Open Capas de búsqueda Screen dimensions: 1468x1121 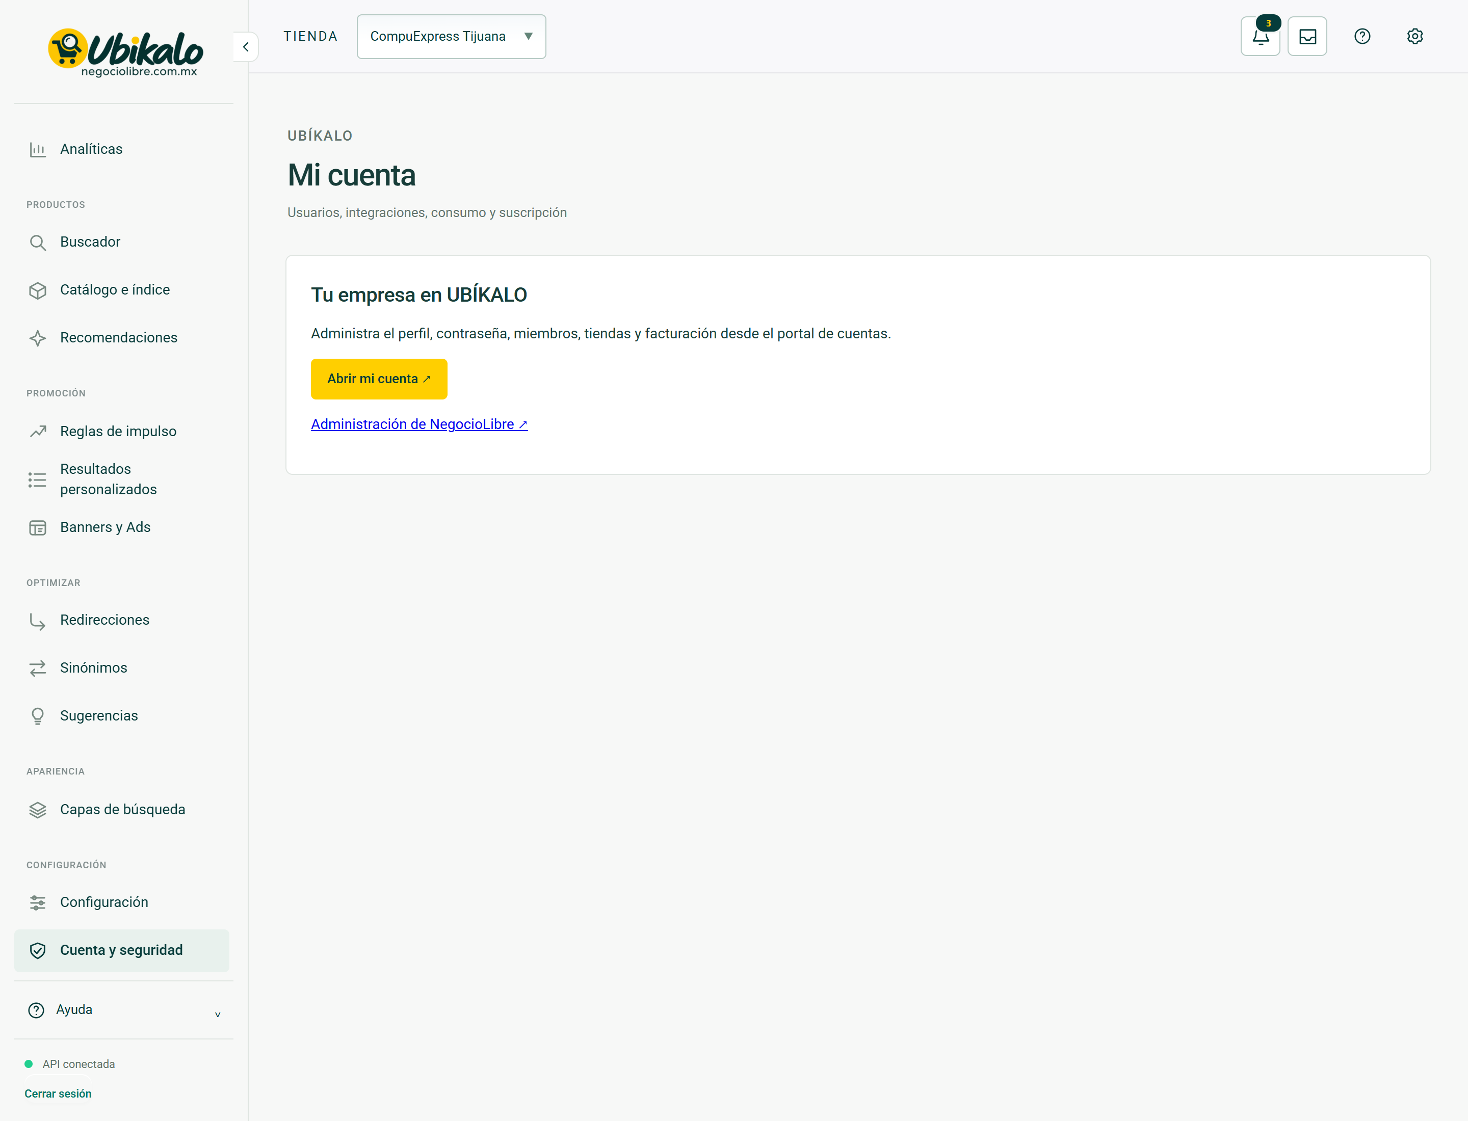(122, 810)
